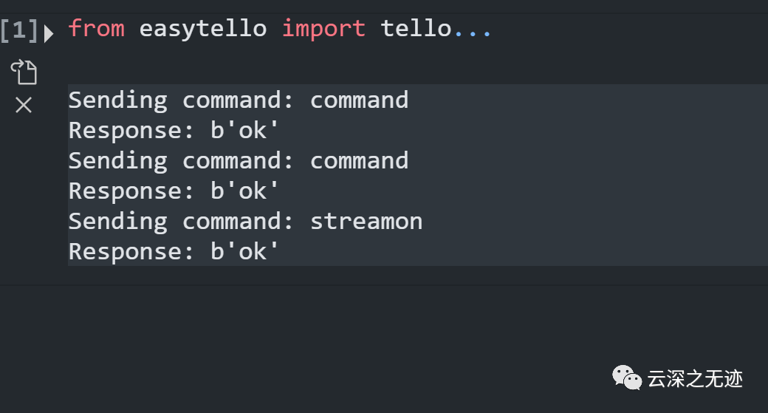
Task: Click the WeChat logo icon
Action: (x=626, y=378)
